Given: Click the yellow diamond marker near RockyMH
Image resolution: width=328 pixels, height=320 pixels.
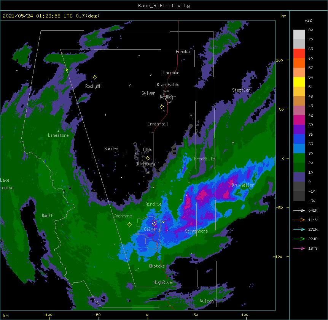Looking at the screenshot, I should (x=95, y=78).
